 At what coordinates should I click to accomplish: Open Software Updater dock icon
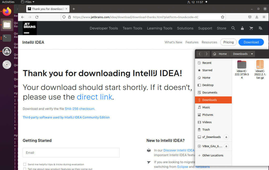(x=7, y=51)
